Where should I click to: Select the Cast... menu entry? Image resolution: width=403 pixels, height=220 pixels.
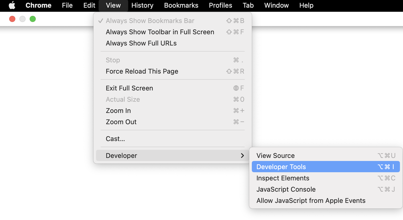(x=172, y=139)
